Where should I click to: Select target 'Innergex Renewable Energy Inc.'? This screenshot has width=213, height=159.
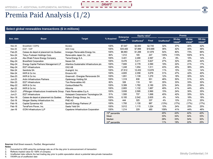point(81,52)
